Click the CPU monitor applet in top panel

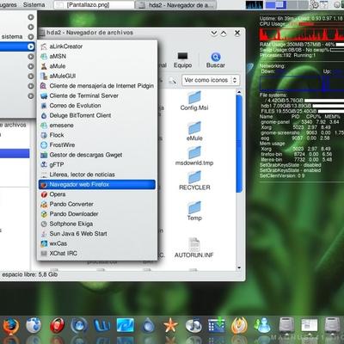click(255, 4)
